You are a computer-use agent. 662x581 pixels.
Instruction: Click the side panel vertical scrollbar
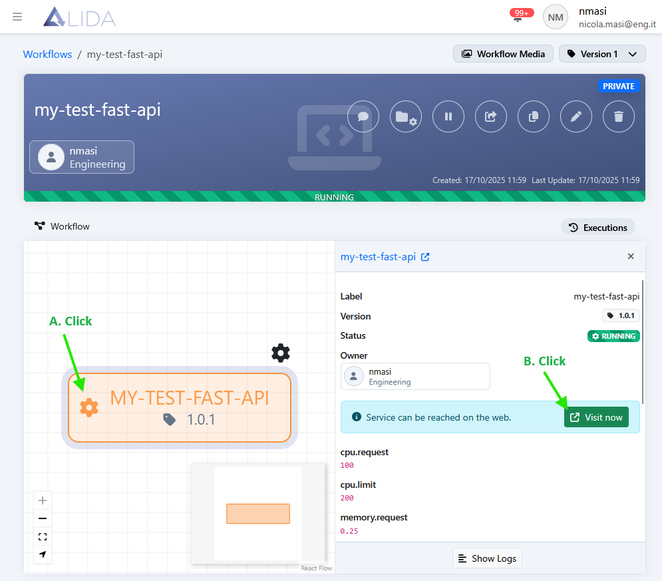[x=643, y=342]
